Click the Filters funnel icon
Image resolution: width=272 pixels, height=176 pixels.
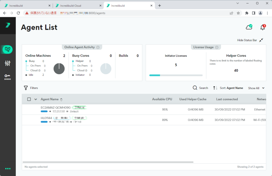pos(26,88)
